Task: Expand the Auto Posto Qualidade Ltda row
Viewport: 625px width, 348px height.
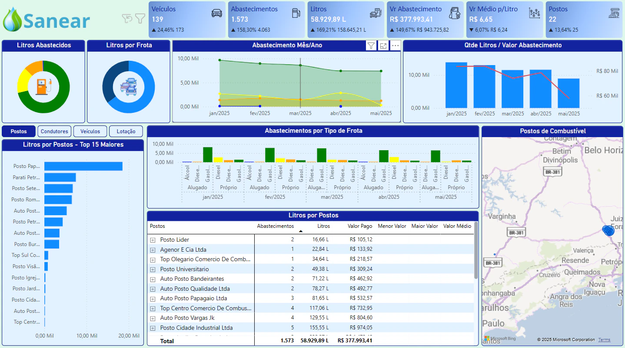Action: pos(153,289)
